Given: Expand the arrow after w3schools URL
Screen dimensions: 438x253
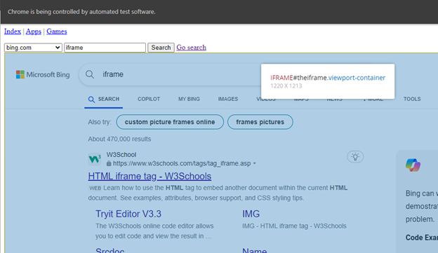Looking at the screenshot, I should tap(255, 163).
